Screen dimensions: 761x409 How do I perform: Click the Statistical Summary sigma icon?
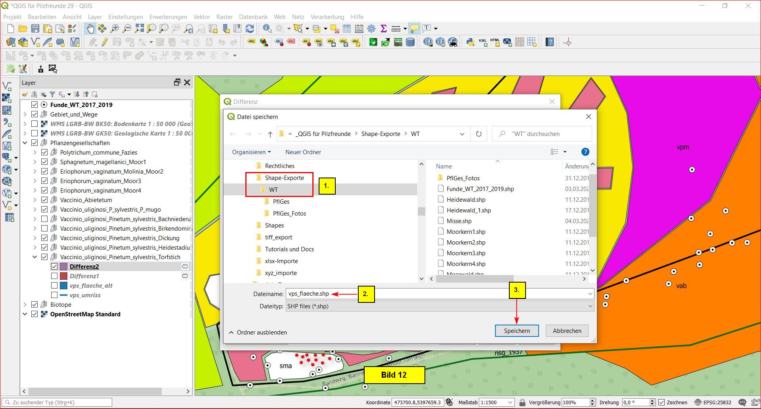pyautogui.click(x=383, y=29)
